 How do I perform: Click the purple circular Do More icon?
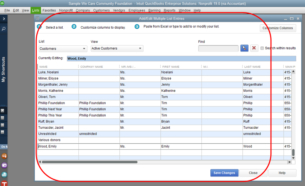(x=4, y=165)
